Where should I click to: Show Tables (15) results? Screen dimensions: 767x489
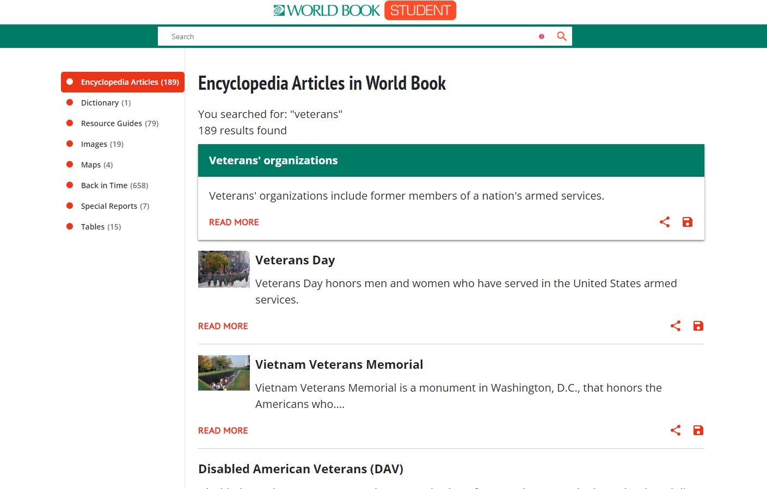pyautogui.click(x=101, y=227)
